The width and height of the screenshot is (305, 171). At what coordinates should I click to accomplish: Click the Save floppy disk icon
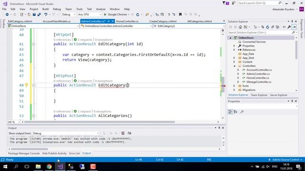[x=34, y=15]
